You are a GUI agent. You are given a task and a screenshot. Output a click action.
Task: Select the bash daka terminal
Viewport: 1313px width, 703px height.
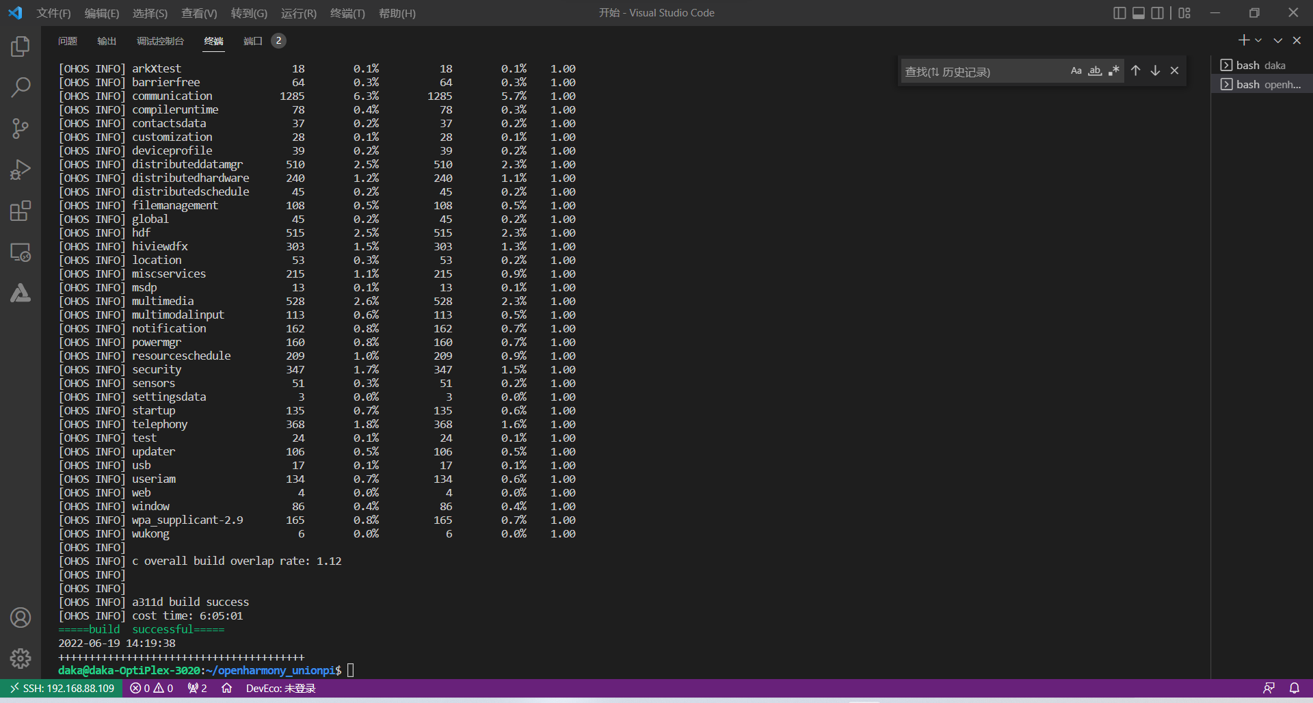[1260, 66]
